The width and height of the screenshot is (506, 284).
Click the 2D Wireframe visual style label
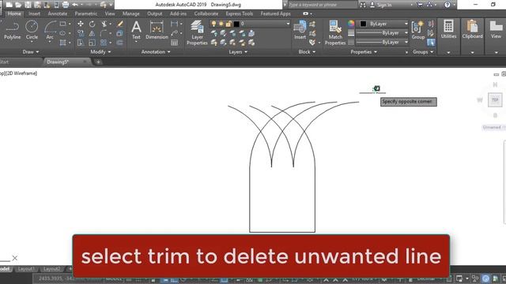pyautogui.click(x=22, y=73)
